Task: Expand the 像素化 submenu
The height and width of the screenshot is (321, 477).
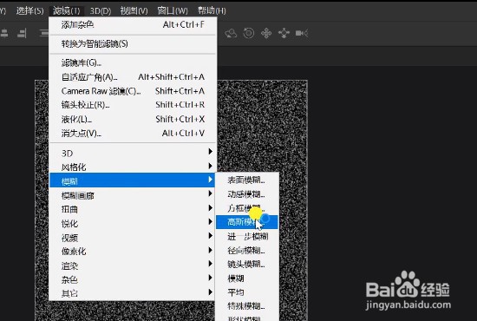Action: tap(133, 252)
